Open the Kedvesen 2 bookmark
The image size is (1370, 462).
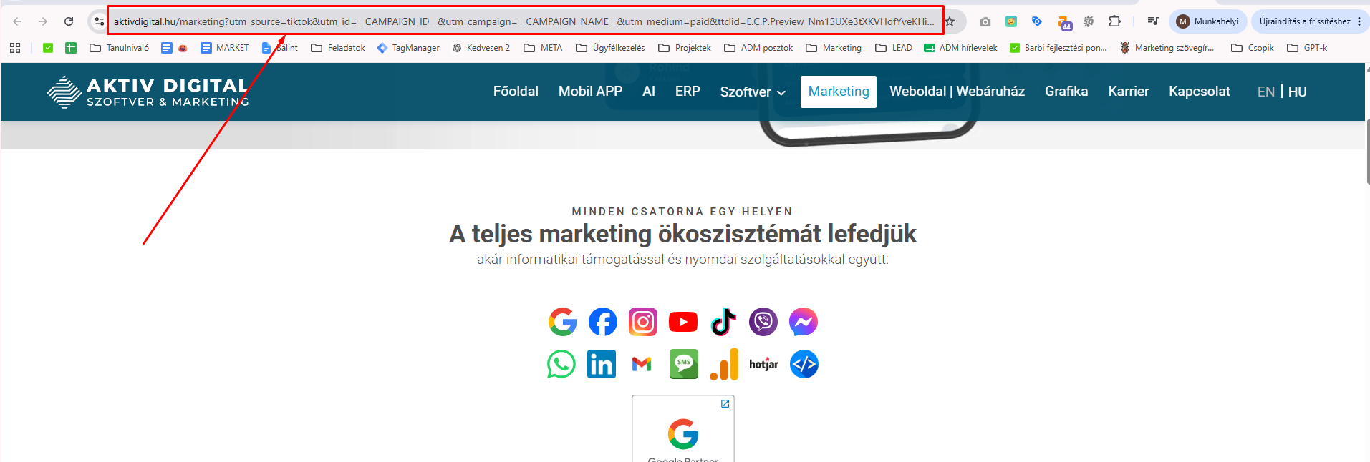pos(481,48)
